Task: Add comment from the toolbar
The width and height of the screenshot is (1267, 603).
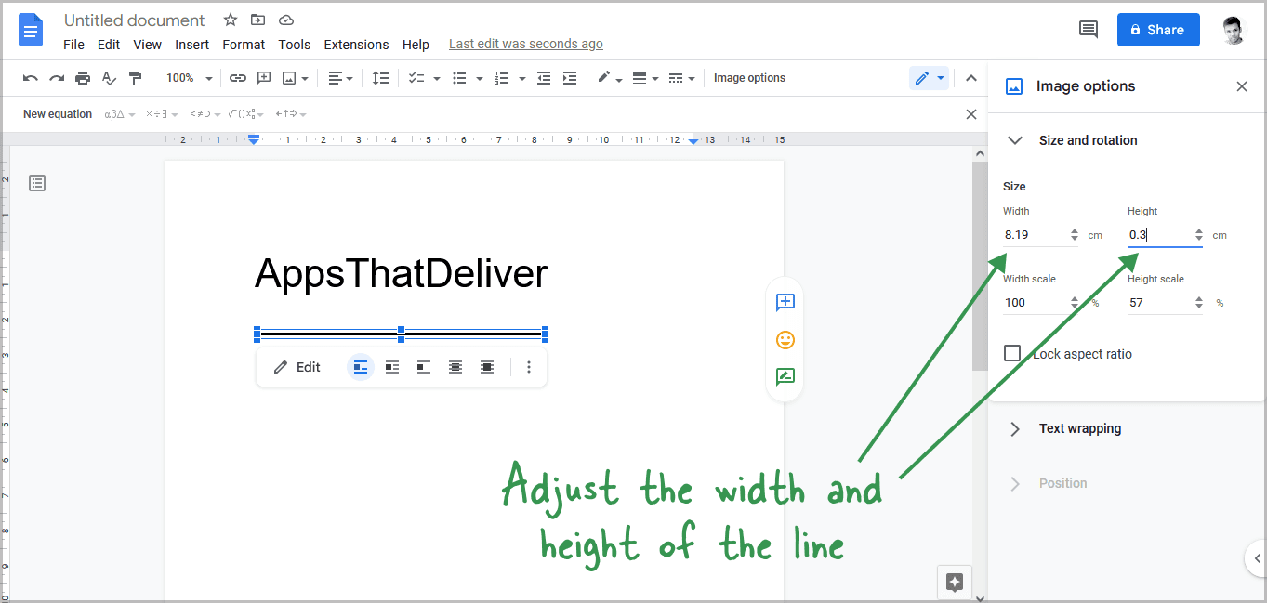Action: [x=264, y=78]
